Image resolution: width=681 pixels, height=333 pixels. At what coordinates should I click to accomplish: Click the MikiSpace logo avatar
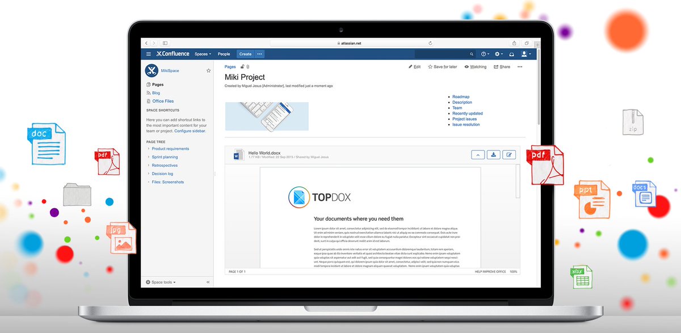tap(151, 70)
